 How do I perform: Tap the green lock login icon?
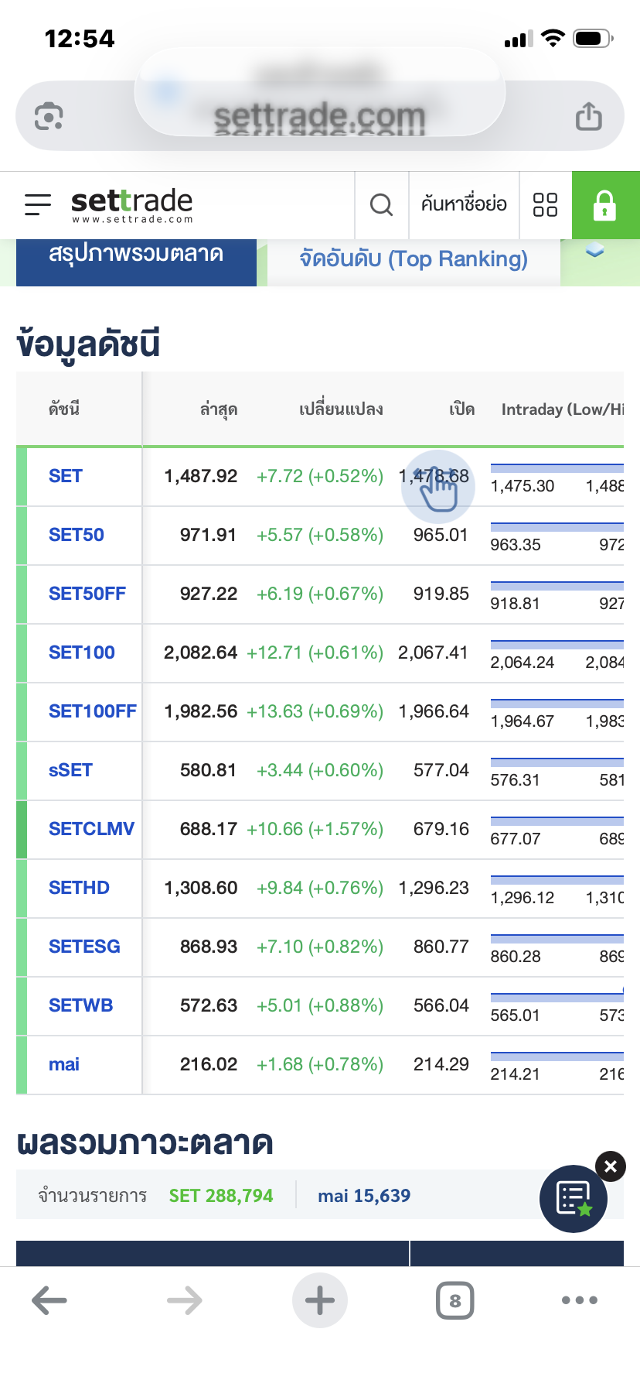point(605,205)
